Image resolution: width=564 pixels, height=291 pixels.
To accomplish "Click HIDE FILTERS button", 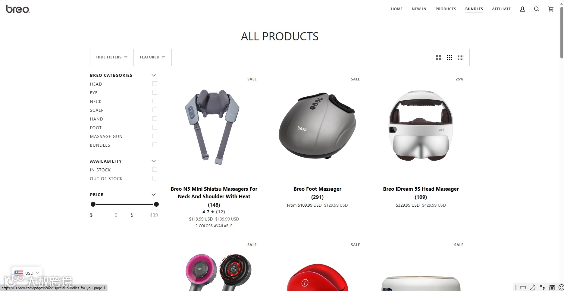I will tap(112, 57).
